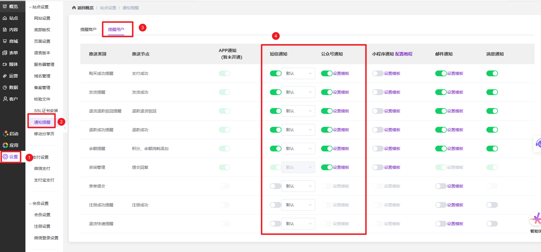The width and height of the screenshot is (541, 252).
Task: Disable 短信通知 toggle for 购买成功提醒
Action: [275, 73]
